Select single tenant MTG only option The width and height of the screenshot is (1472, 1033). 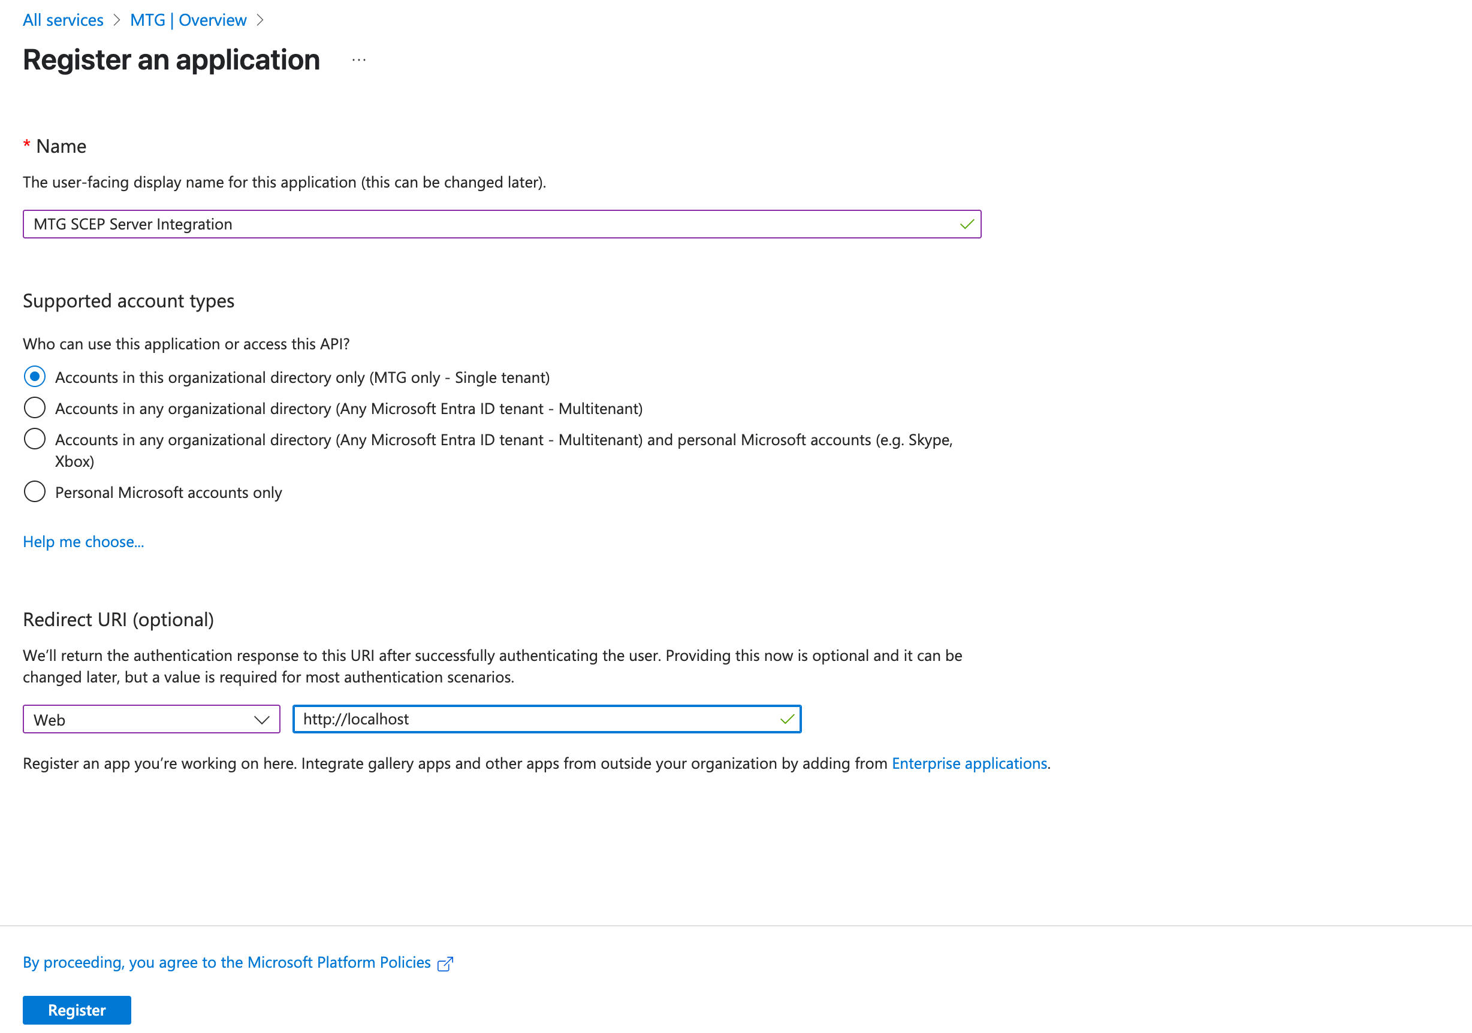pos(35,377)
